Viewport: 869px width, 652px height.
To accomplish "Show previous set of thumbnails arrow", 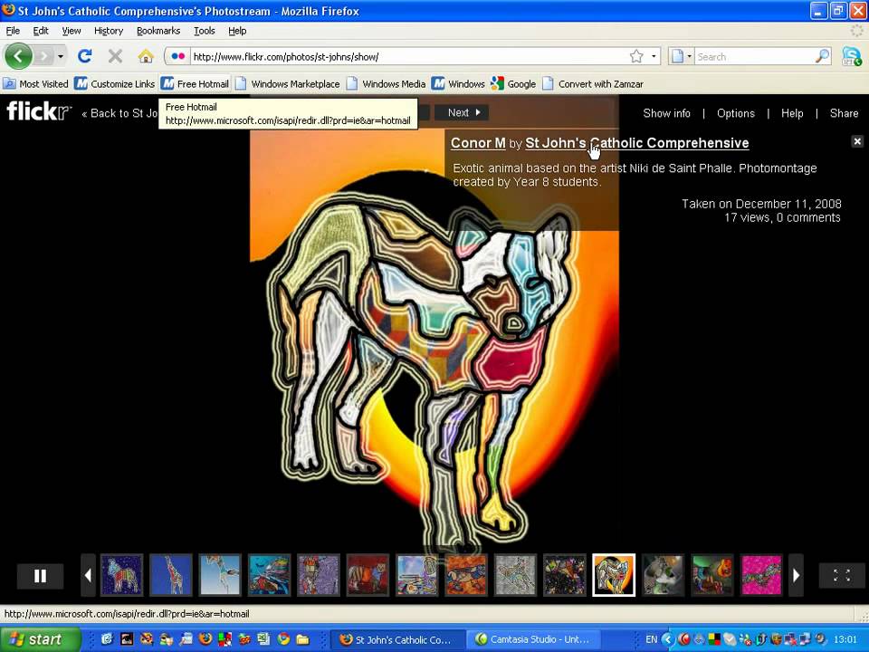I will pyautogui.click(x=88, y=576).
